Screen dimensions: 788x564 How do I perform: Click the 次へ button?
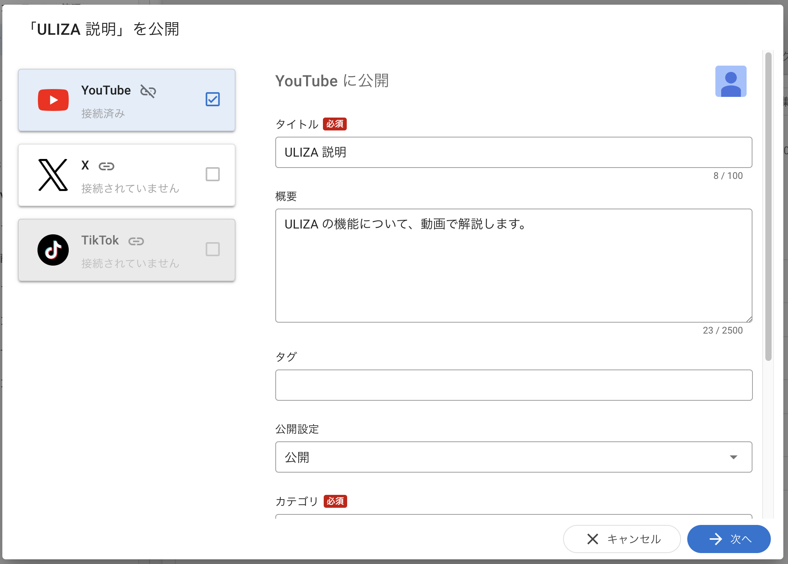[729, 539]
